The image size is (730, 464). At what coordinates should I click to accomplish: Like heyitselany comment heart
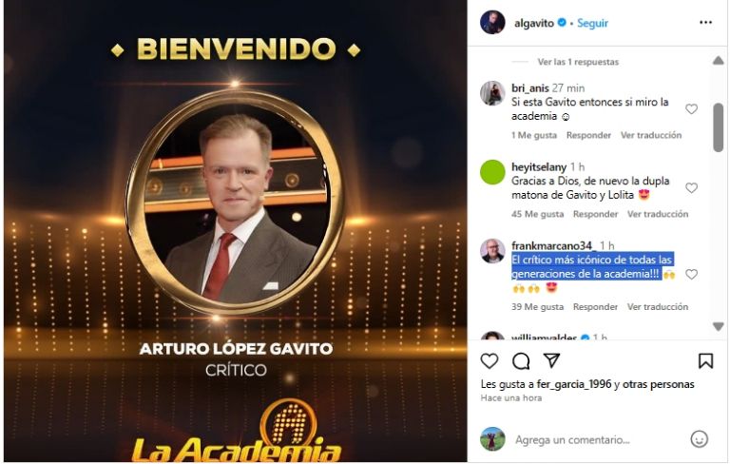tap(691, 187)
